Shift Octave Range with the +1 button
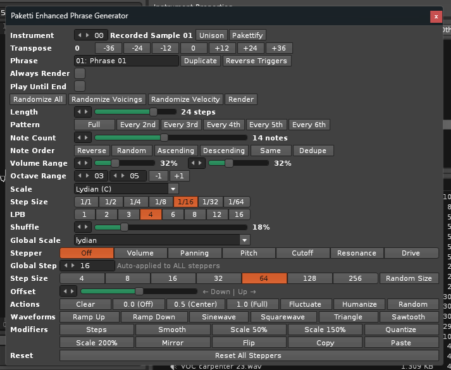The image size is (451, 370). [x=179, y=176]
